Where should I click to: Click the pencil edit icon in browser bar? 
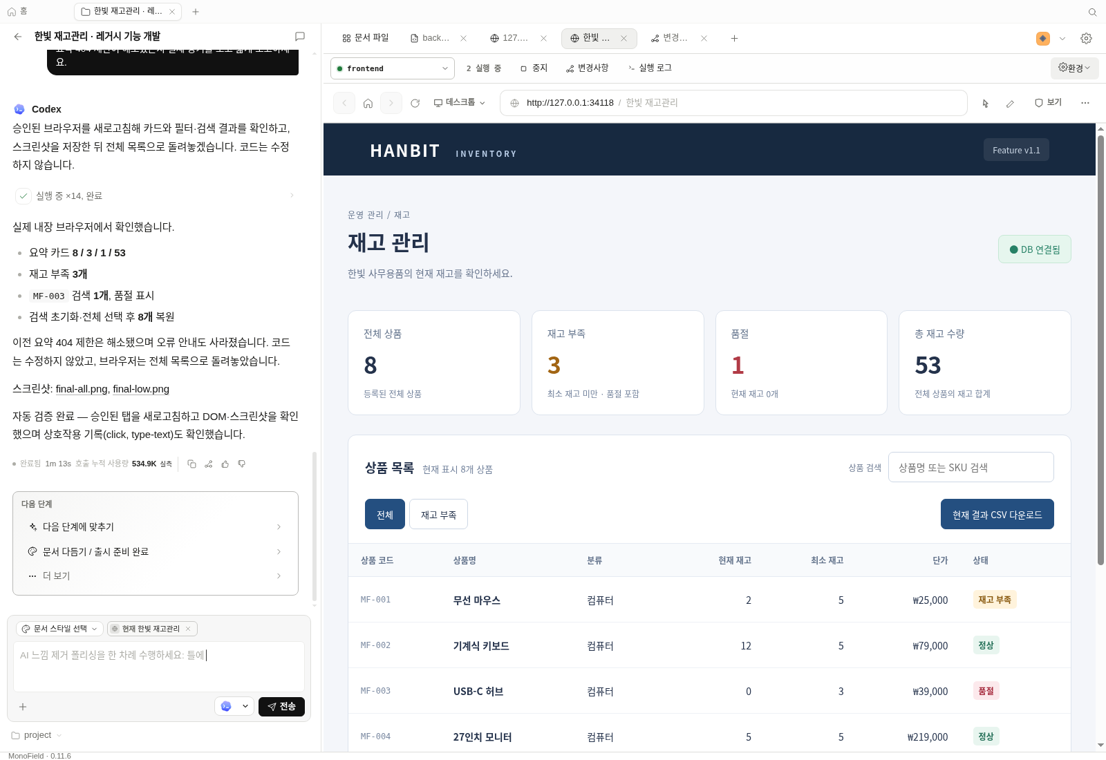click(1010, 103)
